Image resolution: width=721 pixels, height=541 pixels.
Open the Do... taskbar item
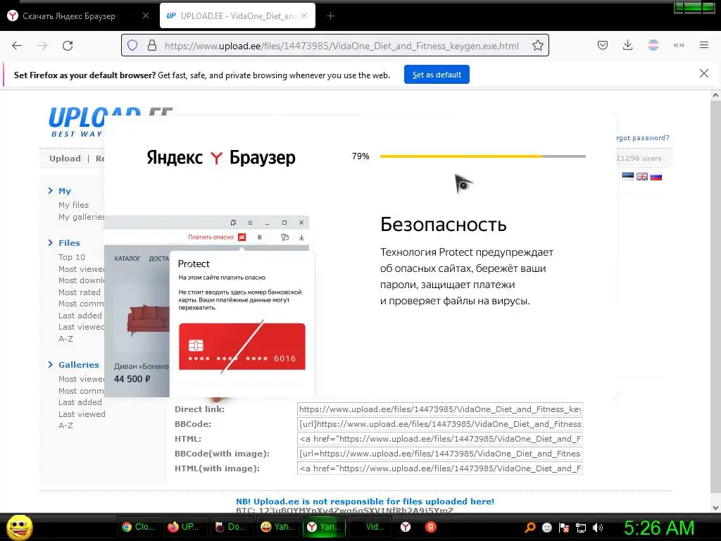230,527
